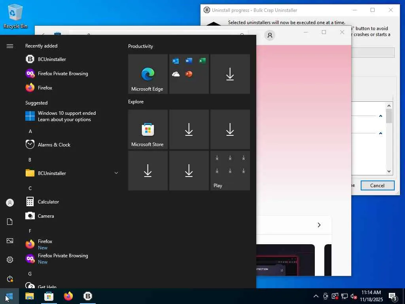Open Alarms & Clock app

click(72, 144)
